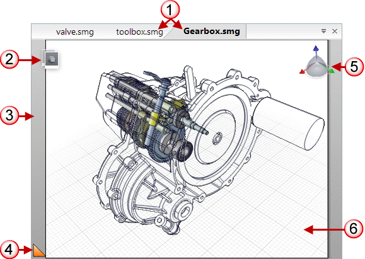Viewport: 365px width, 259px height.
Task: Switch to the valve.smg document tab
Action: click(x=75, y=32)
